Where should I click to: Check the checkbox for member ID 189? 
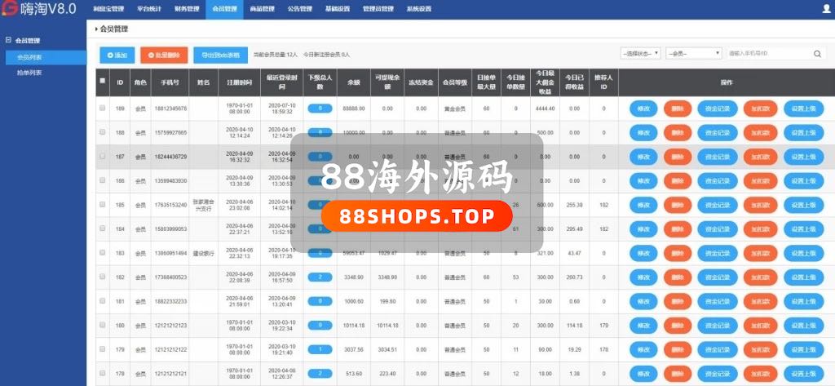pyautogui.click(x=102, y=108)
